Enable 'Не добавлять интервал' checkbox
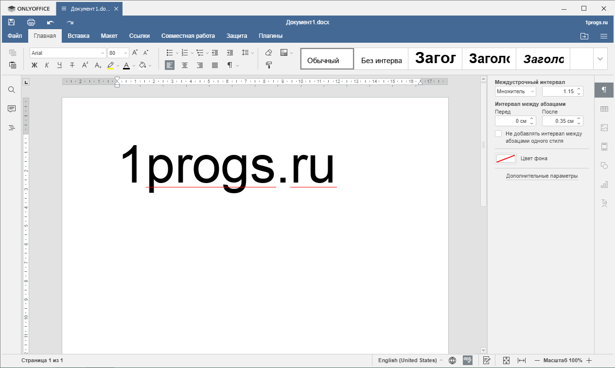The width and height of the screenshot is (615, 368). [498, 134]
